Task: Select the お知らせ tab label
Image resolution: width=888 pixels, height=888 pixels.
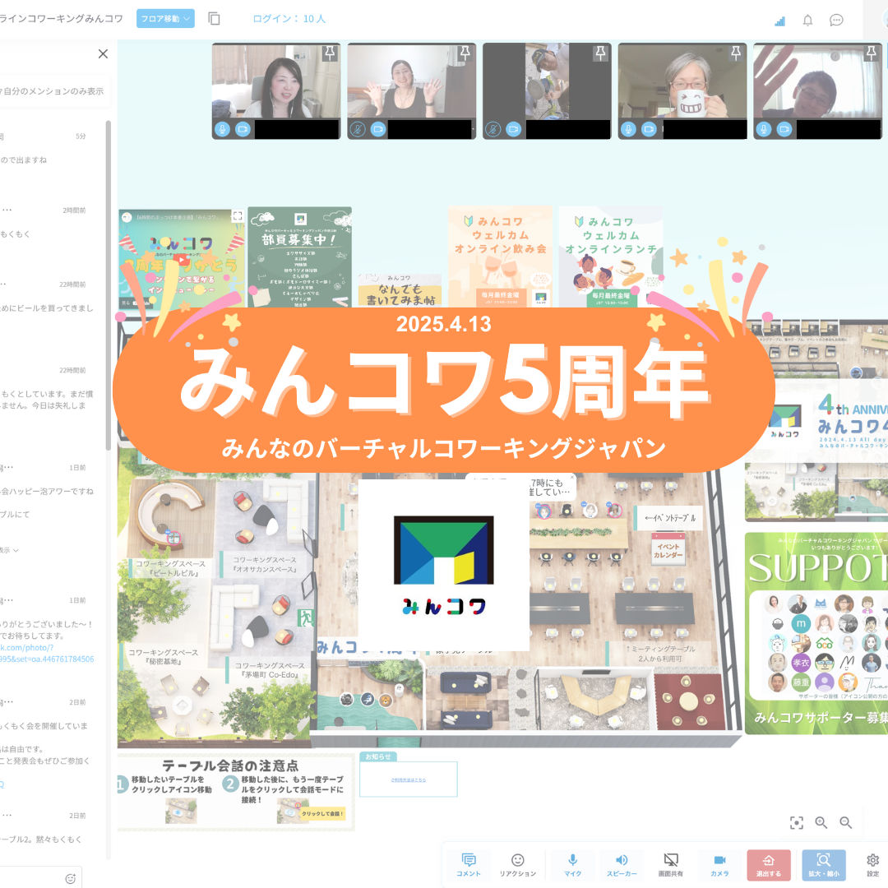Action: pyautogui.click(x=377, y=756)
